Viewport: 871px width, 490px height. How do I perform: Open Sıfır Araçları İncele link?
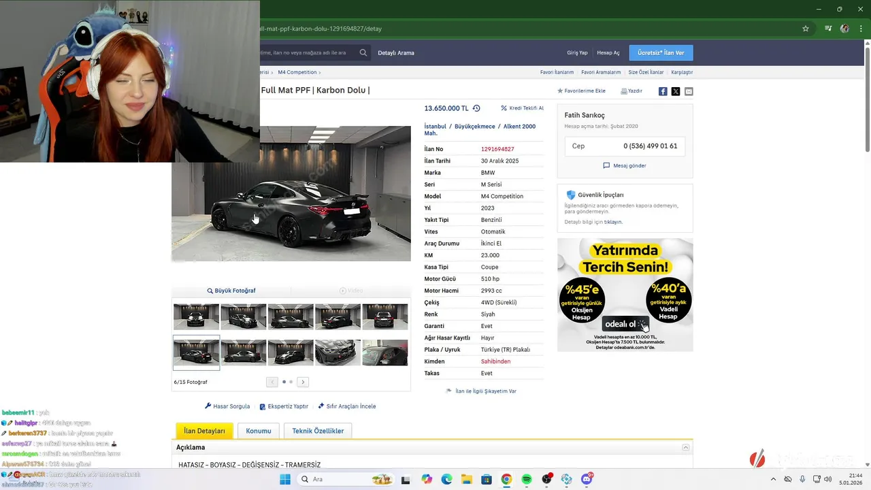point(347,406)
